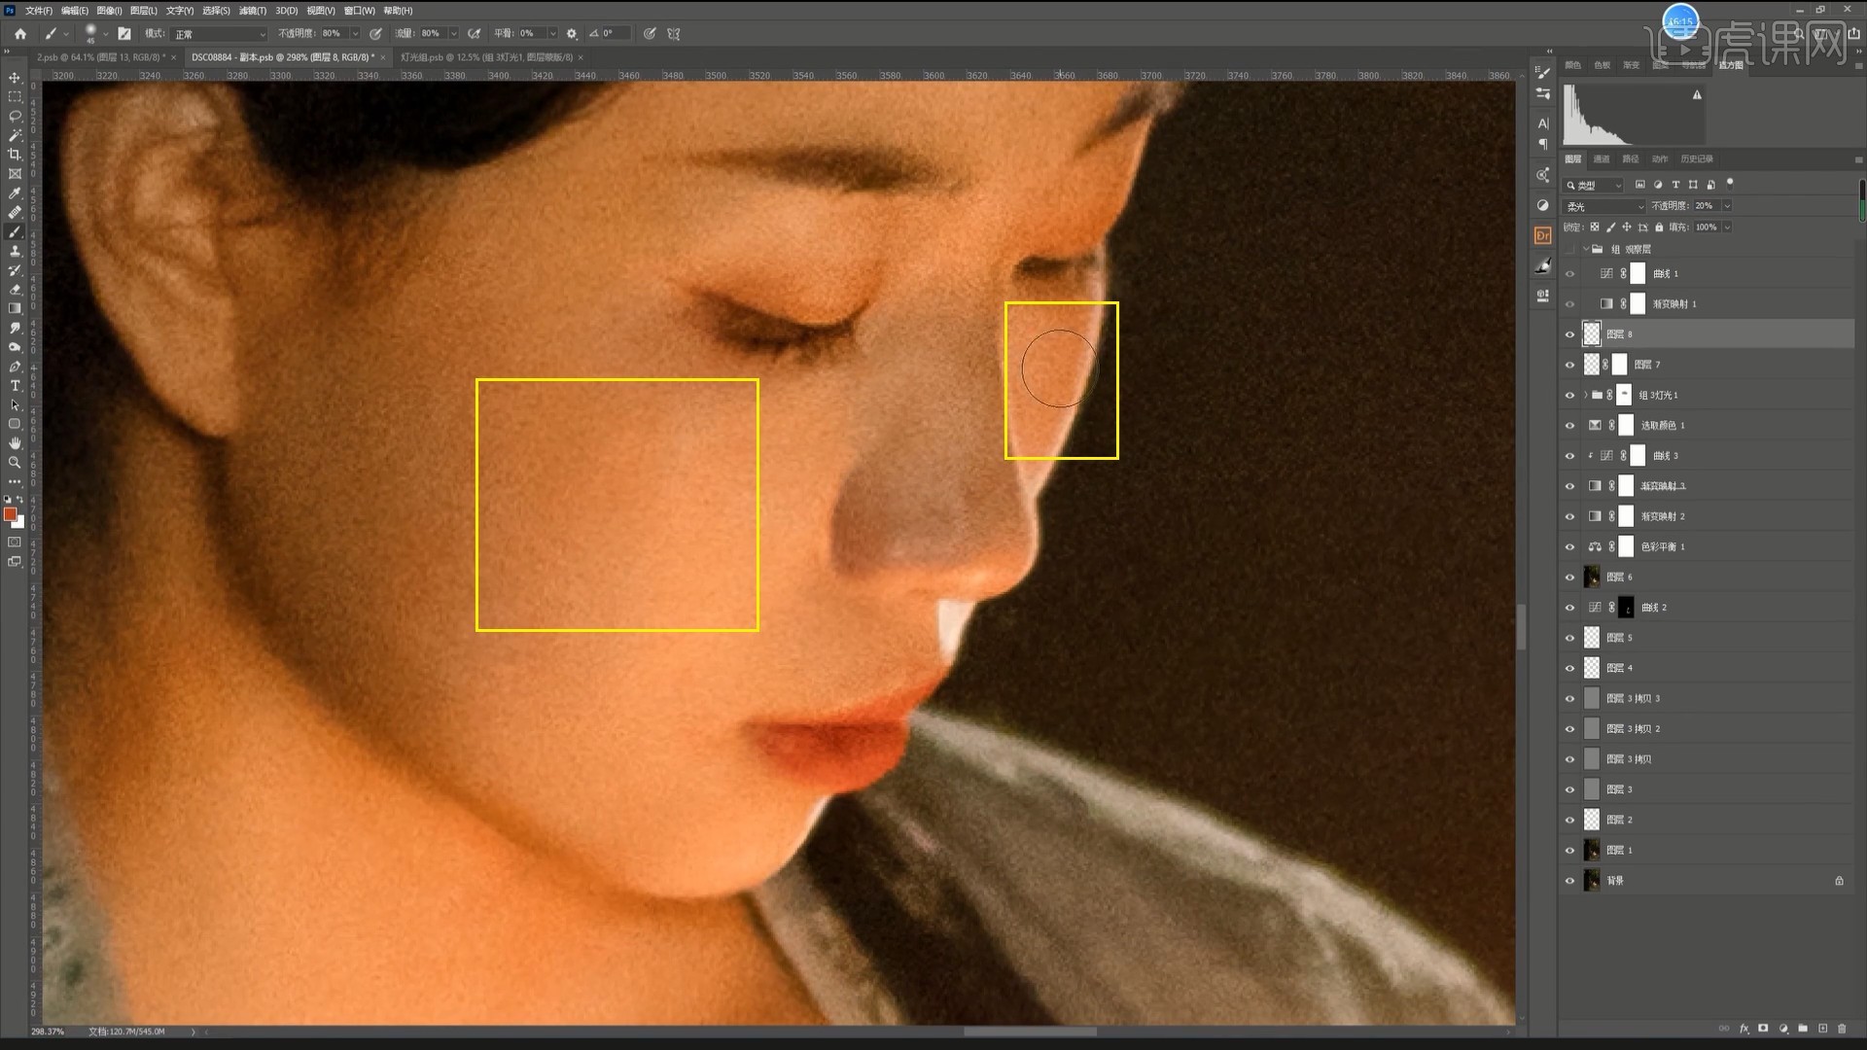
Task: Hide the 色彩平衡 1 adjustment layer
Action: (1569, 547)
